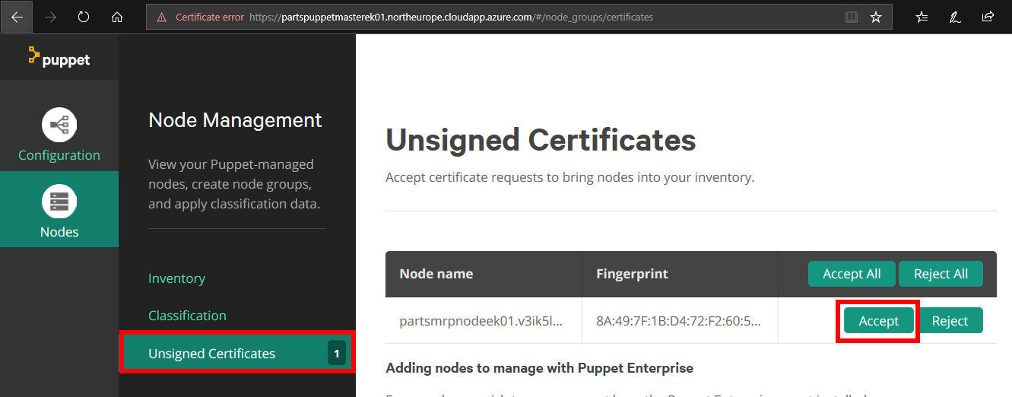Refresh the page using reload icon

84,17
